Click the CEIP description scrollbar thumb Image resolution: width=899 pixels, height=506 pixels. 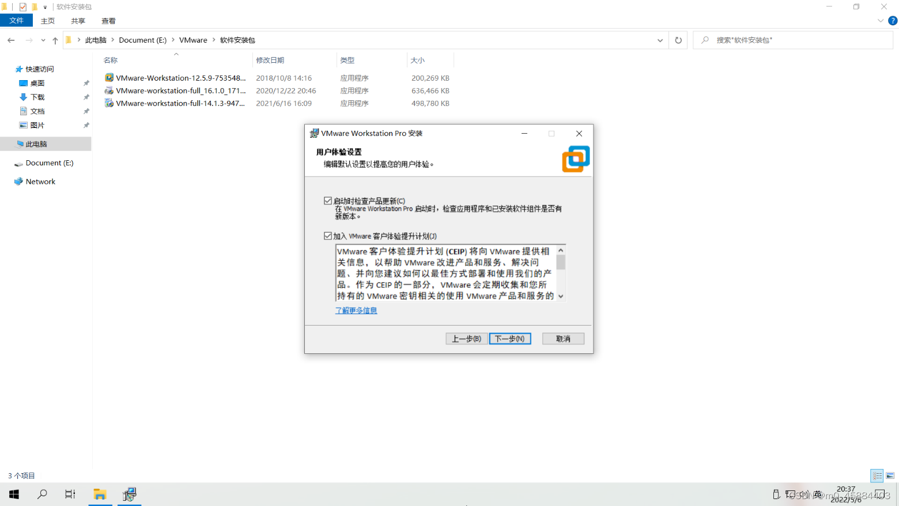click(x=561, y=263)
